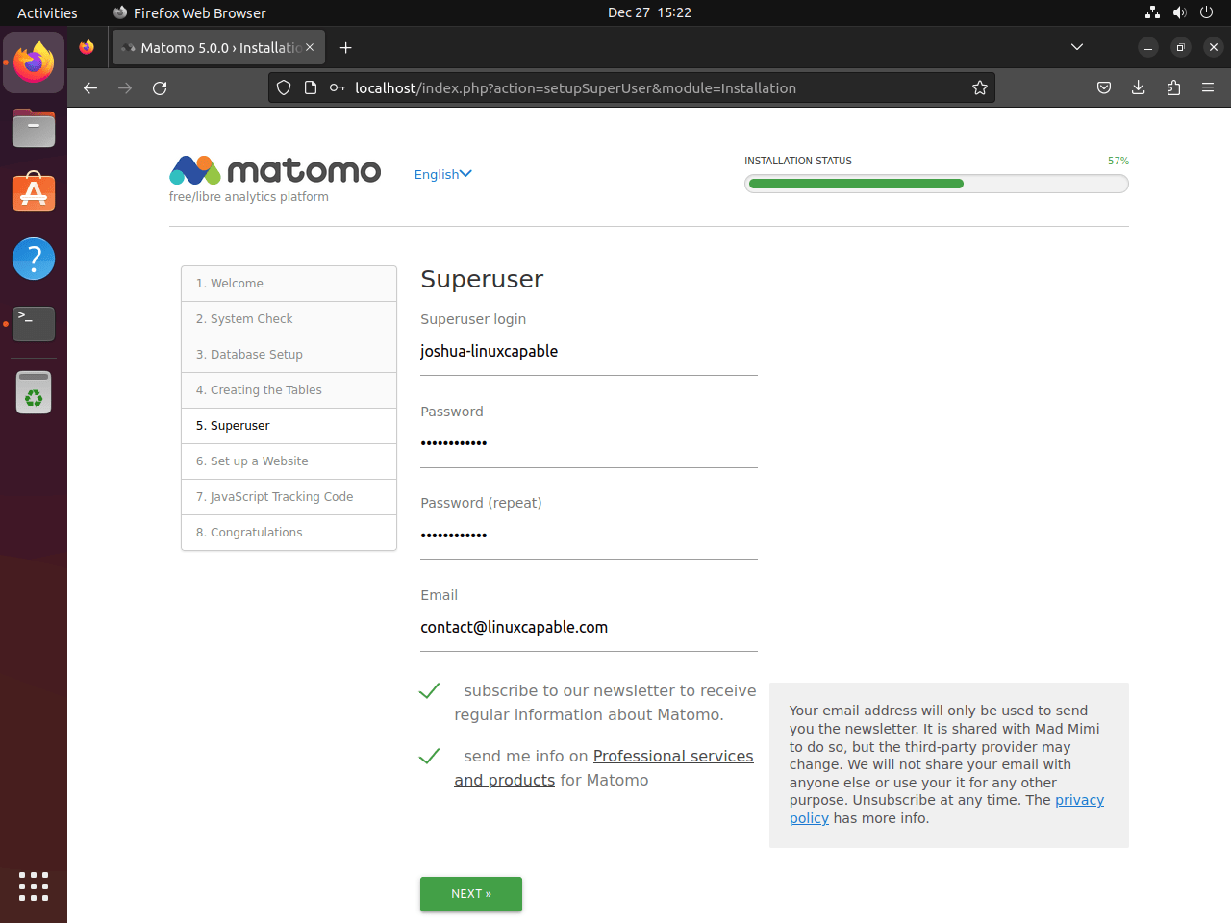Expand the English language dropdown
The width and height of the screenshot is (1231, 923).
click(442, 174)
